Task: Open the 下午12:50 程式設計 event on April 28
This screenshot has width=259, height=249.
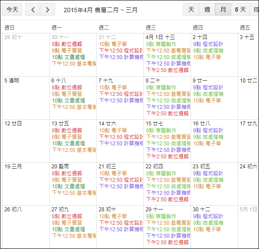Action: point(121,223)
